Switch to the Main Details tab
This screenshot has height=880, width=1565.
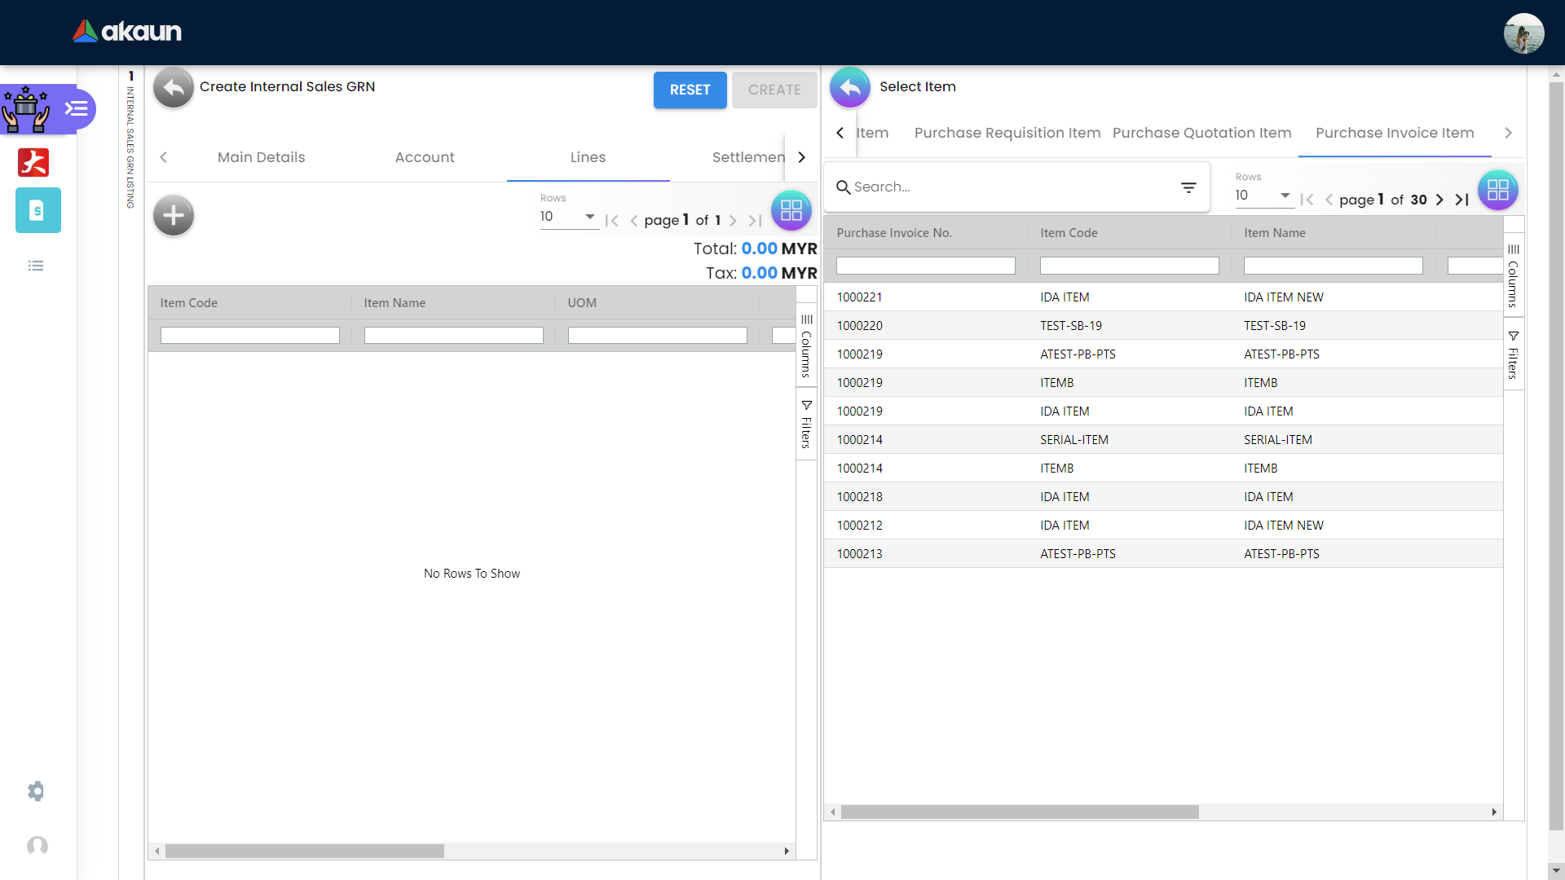click(x=261, y=157)
